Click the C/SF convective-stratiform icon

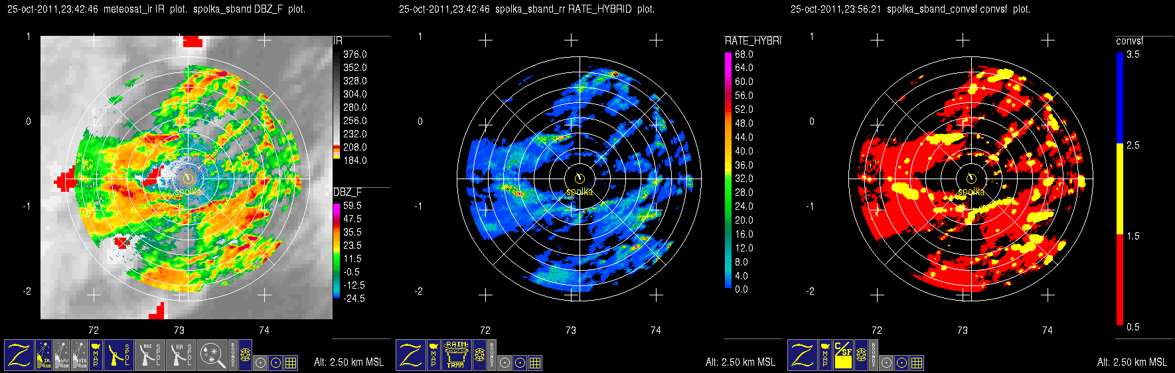click(x=843, y=355)
